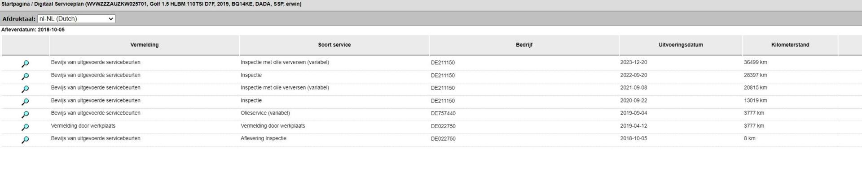Image resolution: width=862 pixels, height=184 pixels.
Task: Show details of the 13019 km inspection
Action: pyautogui.click(x=25, y=102)
